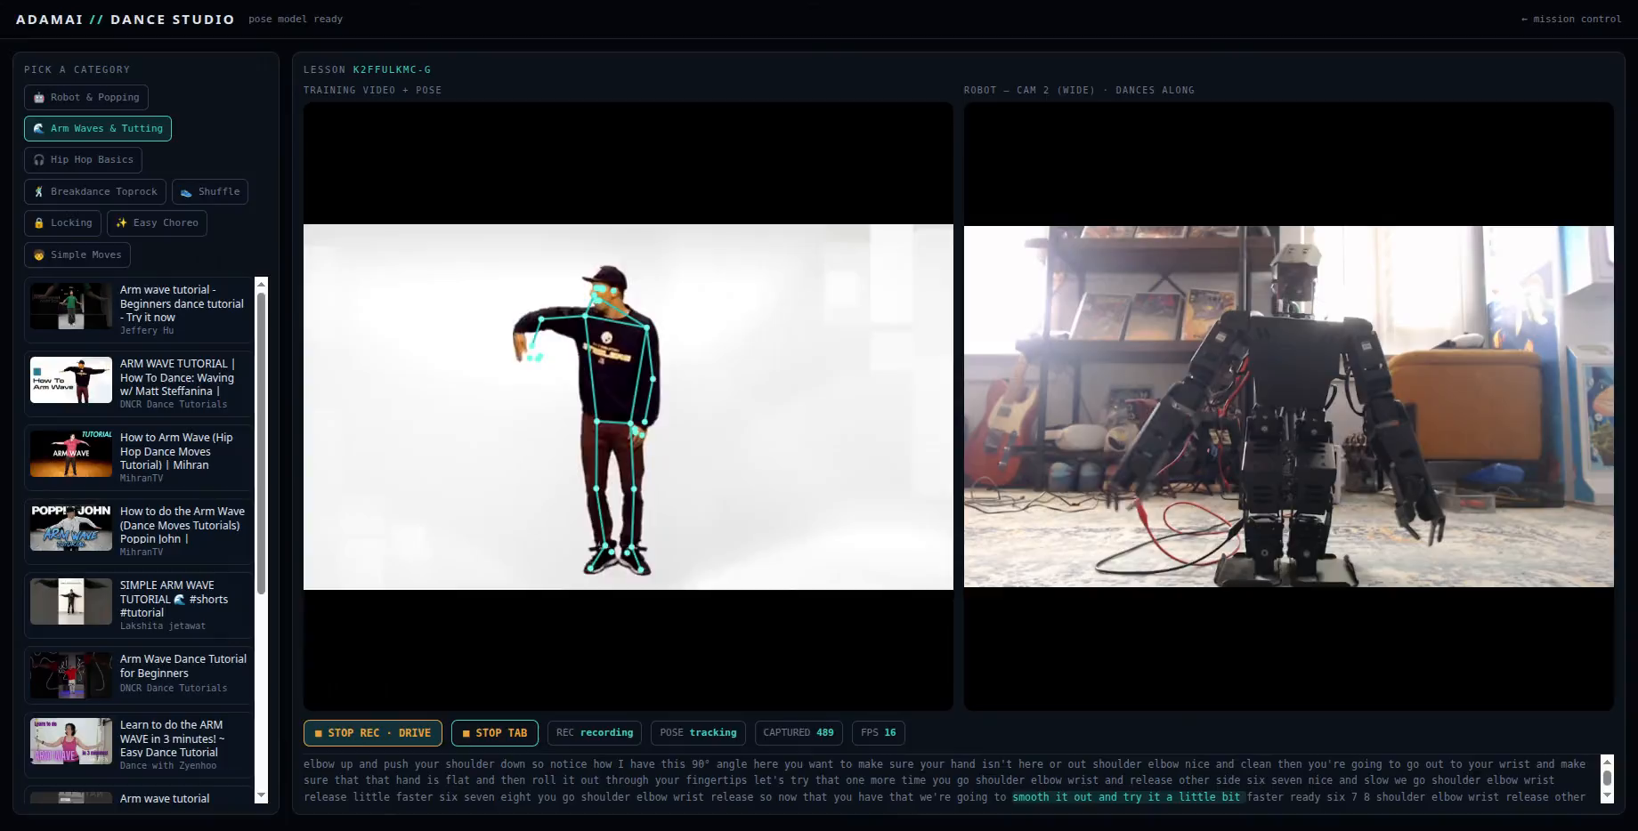
Task: Click the REC recording status badge
Action: tap(595, 733)
